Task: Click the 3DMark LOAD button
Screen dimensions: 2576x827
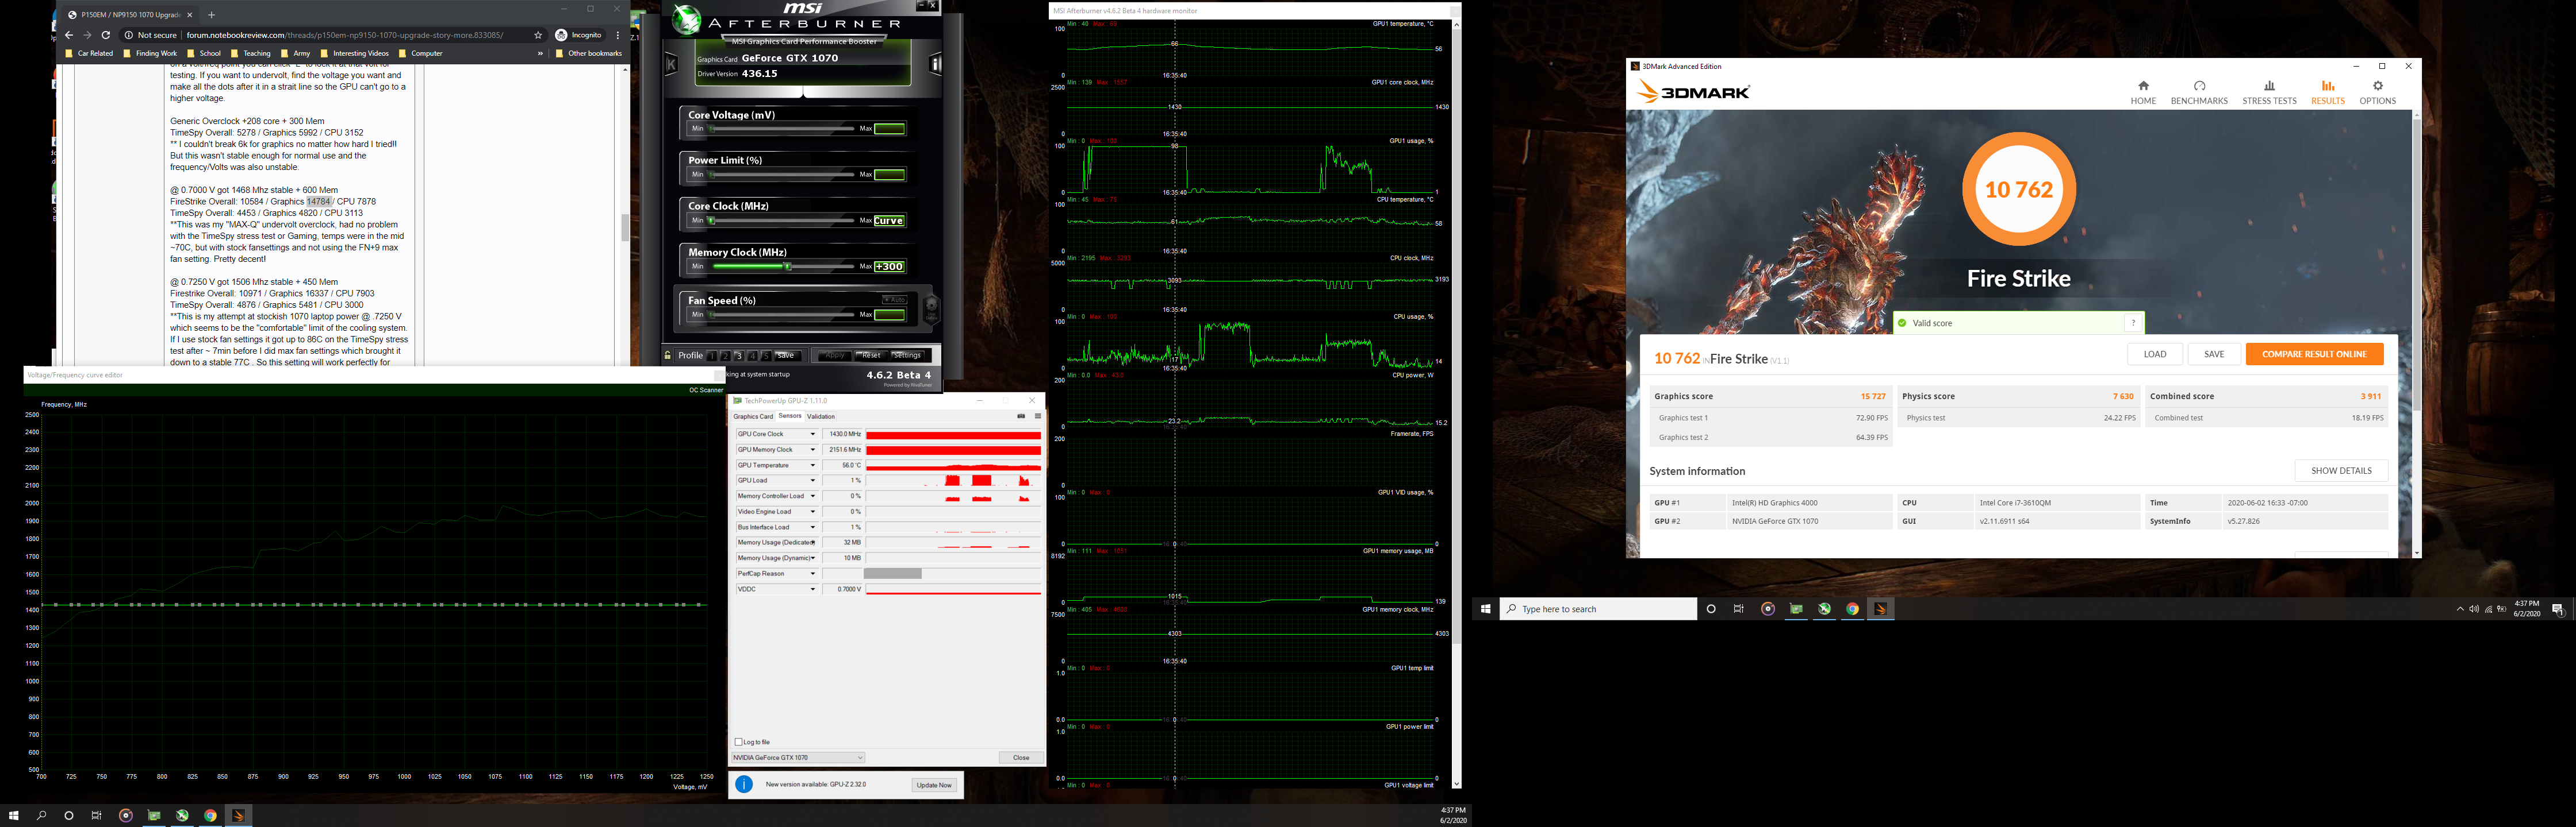Action: pos(2155,354)
